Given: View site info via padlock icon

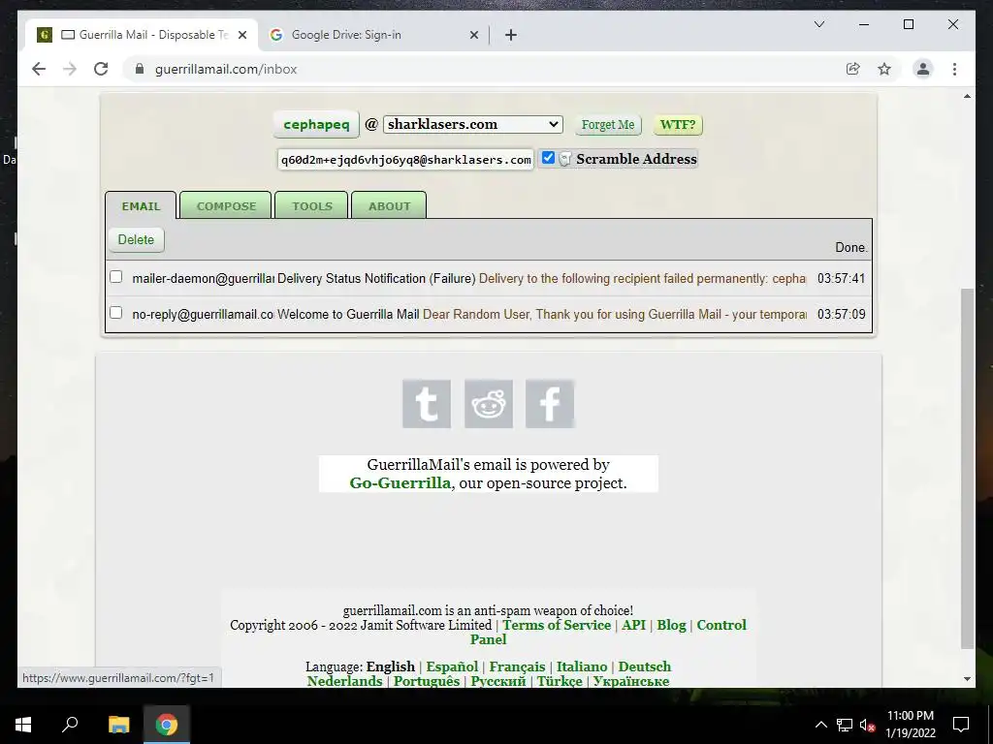Looking at the screenshot, I should click(x=140, y=69).
